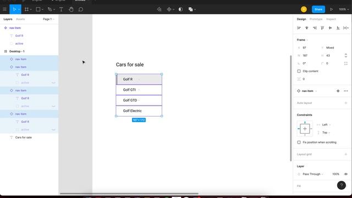Open Pen tool dropdown arrow
352x198 pixels.
click(x=54, y=9)
